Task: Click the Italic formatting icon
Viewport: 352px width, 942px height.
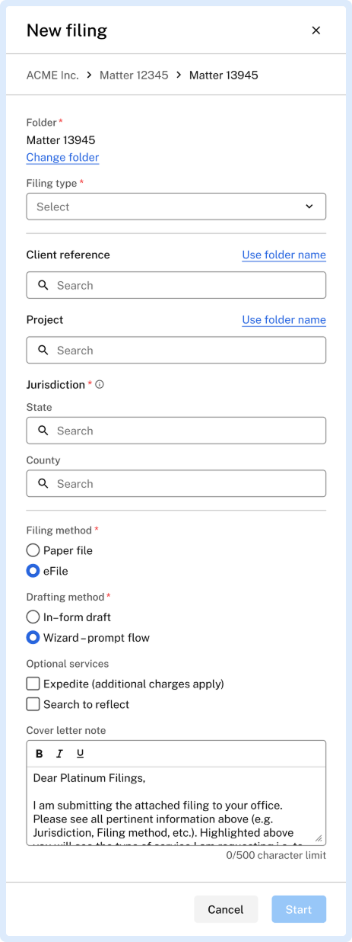Action: pyautogui.click(x=59, y=754)
